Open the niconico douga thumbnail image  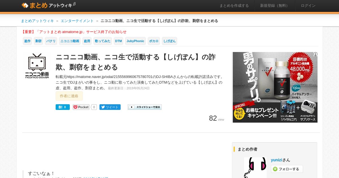[x=37, y=66]
